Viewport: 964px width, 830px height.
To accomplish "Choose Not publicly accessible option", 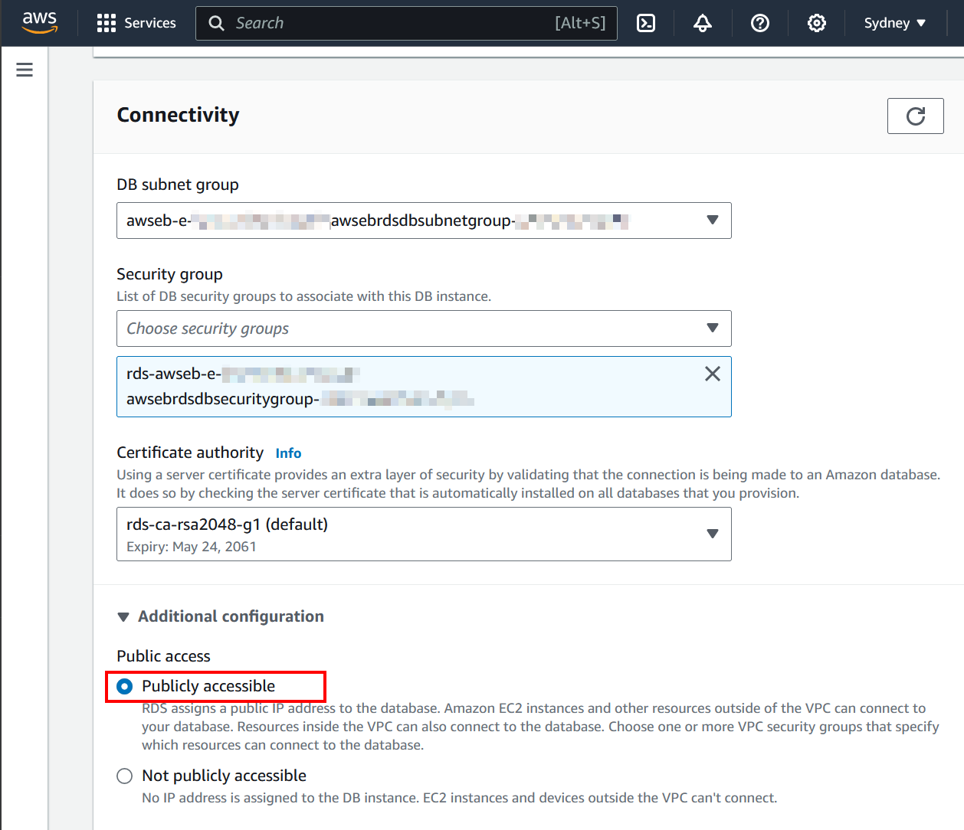I will pyautogui.click(x=124, y=776).
